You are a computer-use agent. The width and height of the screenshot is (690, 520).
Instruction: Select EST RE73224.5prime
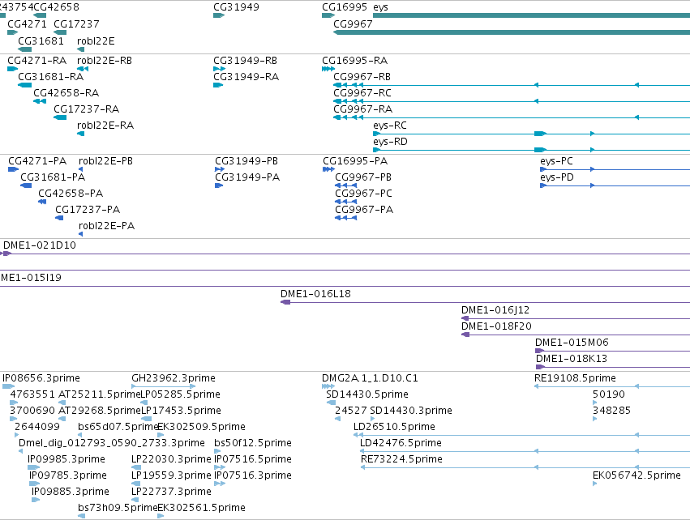pos(402,460)
